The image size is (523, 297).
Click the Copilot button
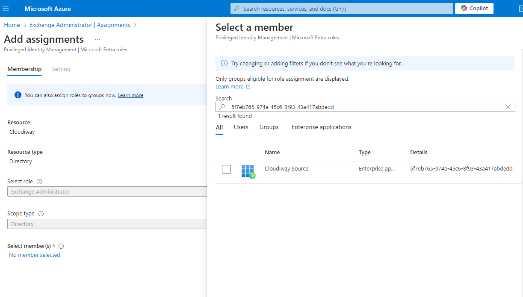pos(474,9)
